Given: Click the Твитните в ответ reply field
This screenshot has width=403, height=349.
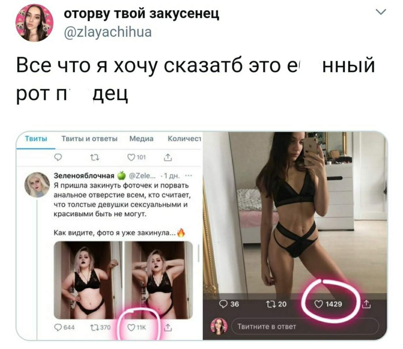Looking at the screenshot, I should (305, 326).
